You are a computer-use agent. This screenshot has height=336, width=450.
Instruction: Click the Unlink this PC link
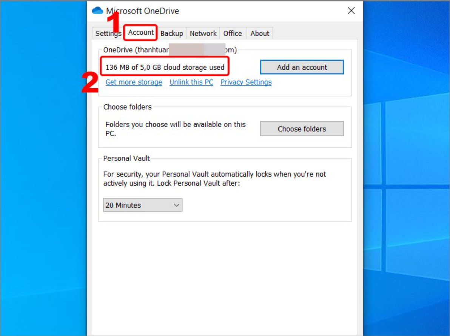tap(191, 82)
